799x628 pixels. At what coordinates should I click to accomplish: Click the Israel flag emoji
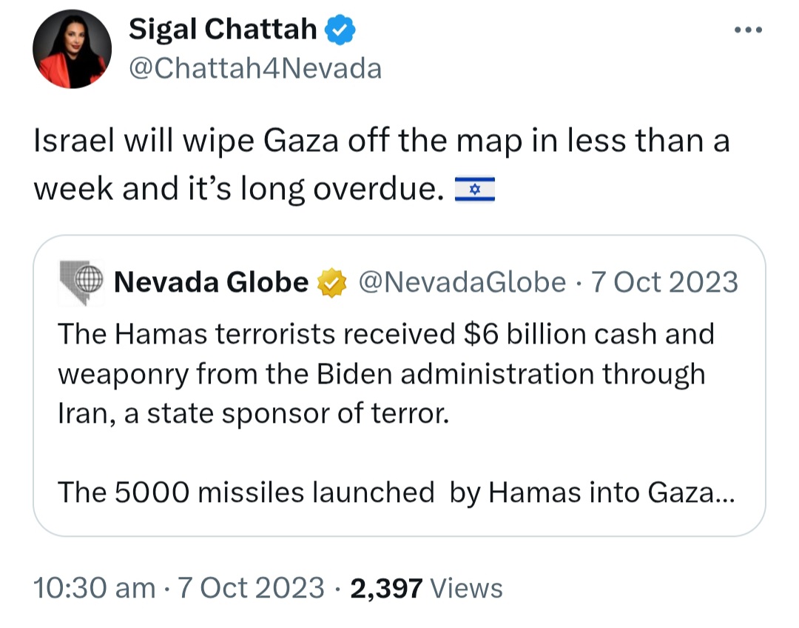point(474,190)
